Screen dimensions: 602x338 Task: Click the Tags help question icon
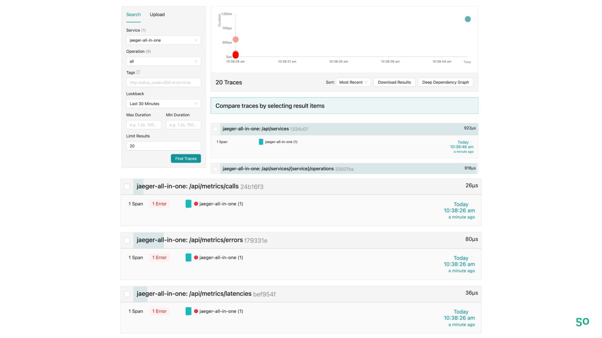point(138,72)
